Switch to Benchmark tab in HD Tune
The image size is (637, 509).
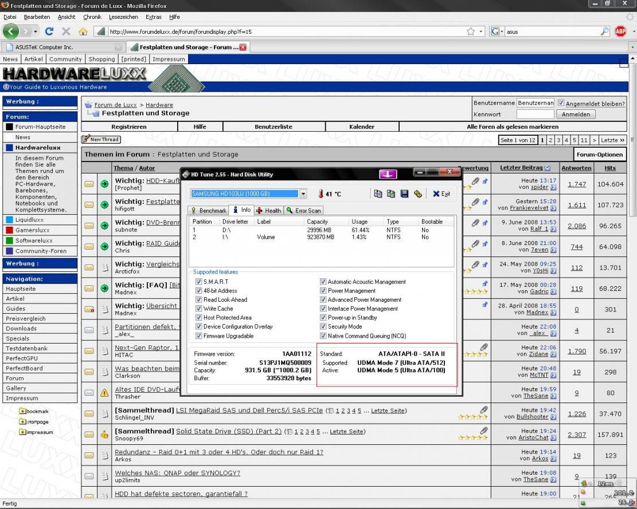pyautogui.click(x=208, y=211)
